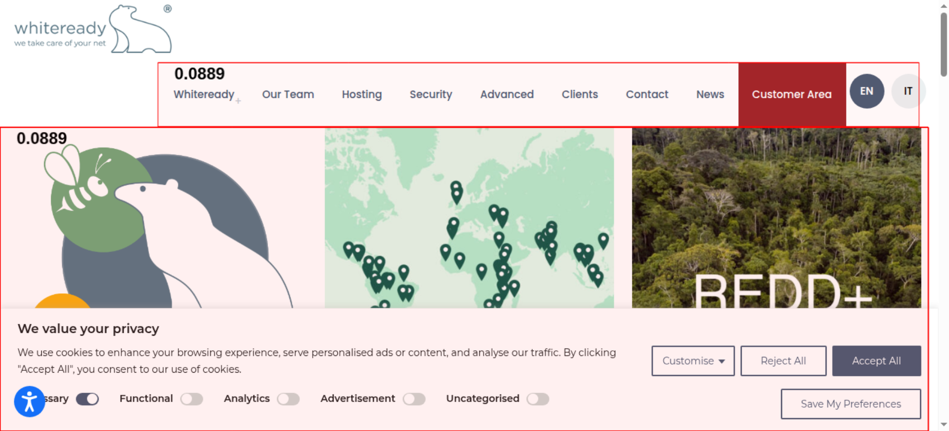
Task: Go to the Security menu item
Action: click(x=431, y=94)
